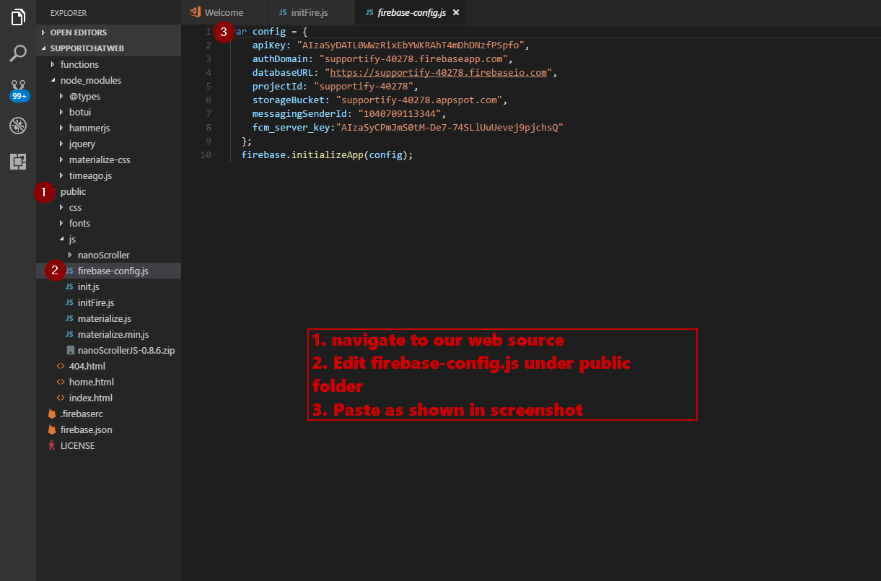
Task: Click the JS icon beside materialize.js
Action: (x=70, y=318)
